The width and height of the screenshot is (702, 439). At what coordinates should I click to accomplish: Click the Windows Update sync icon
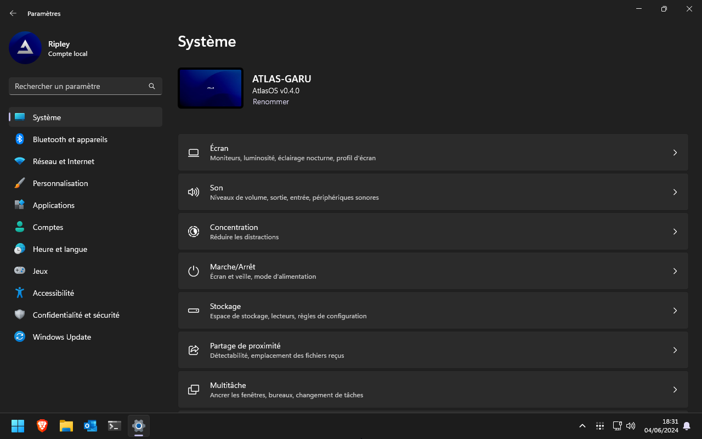[x=20, y=337]
